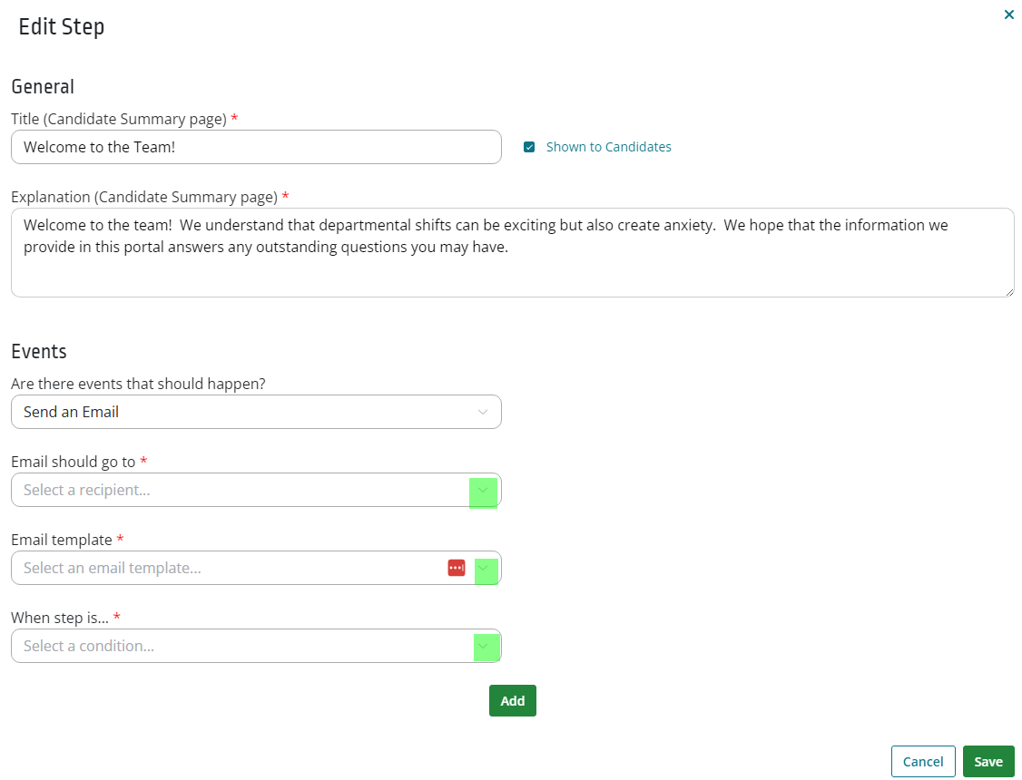Screen dimensions: 1022x780
Task: Toggle the Shown to Candidates checkbox
Action: 529,147
